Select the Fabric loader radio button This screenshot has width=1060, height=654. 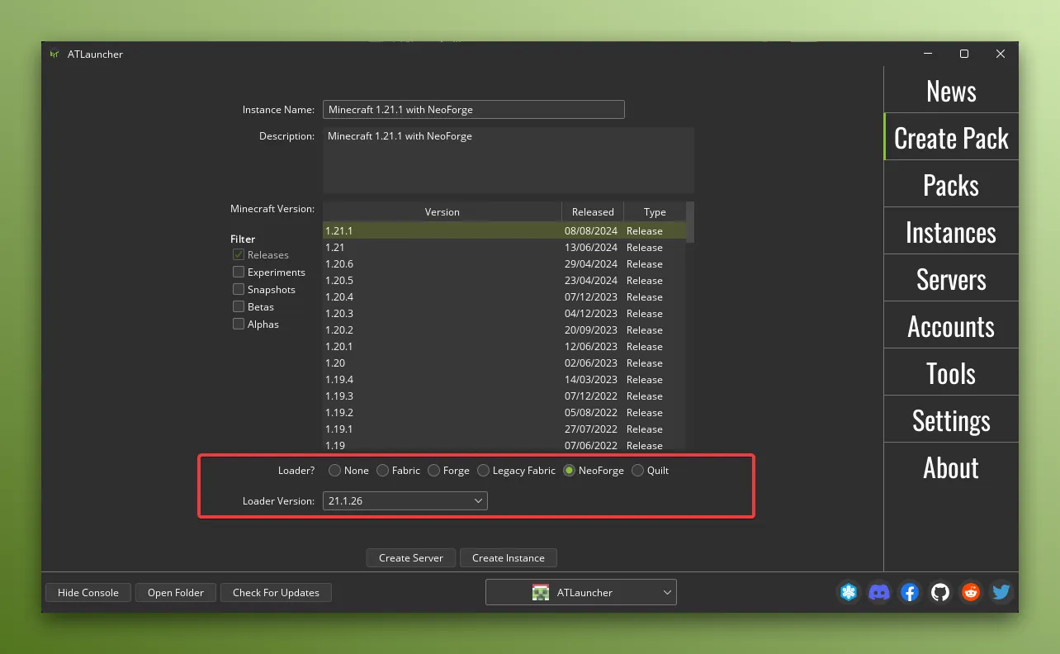pos(382,470)
